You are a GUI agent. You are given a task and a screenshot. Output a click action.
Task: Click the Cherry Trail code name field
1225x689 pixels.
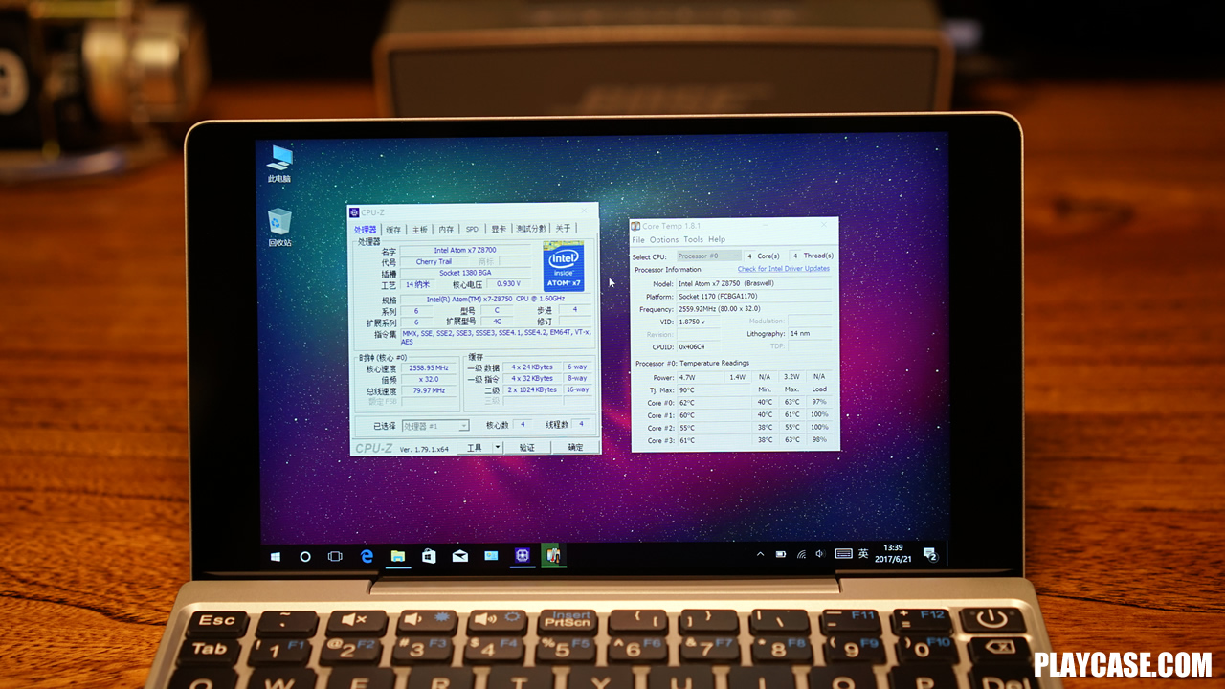click(x=434, y=262)
